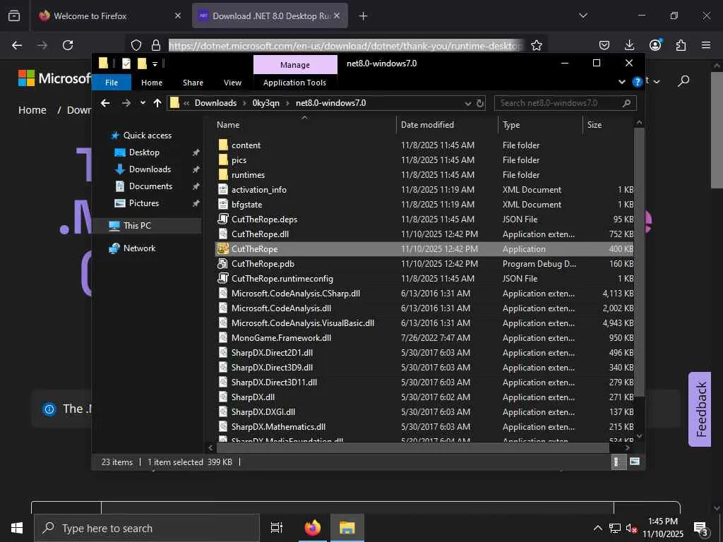Switch to large icons view layout

tap(635, 462)
